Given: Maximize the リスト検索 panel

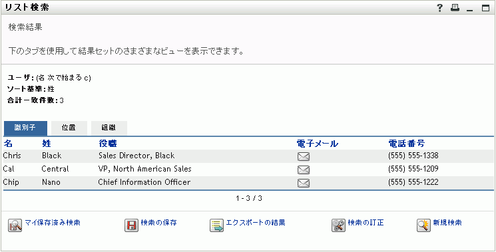Looking at the screenshot, I should pos(485,8).
